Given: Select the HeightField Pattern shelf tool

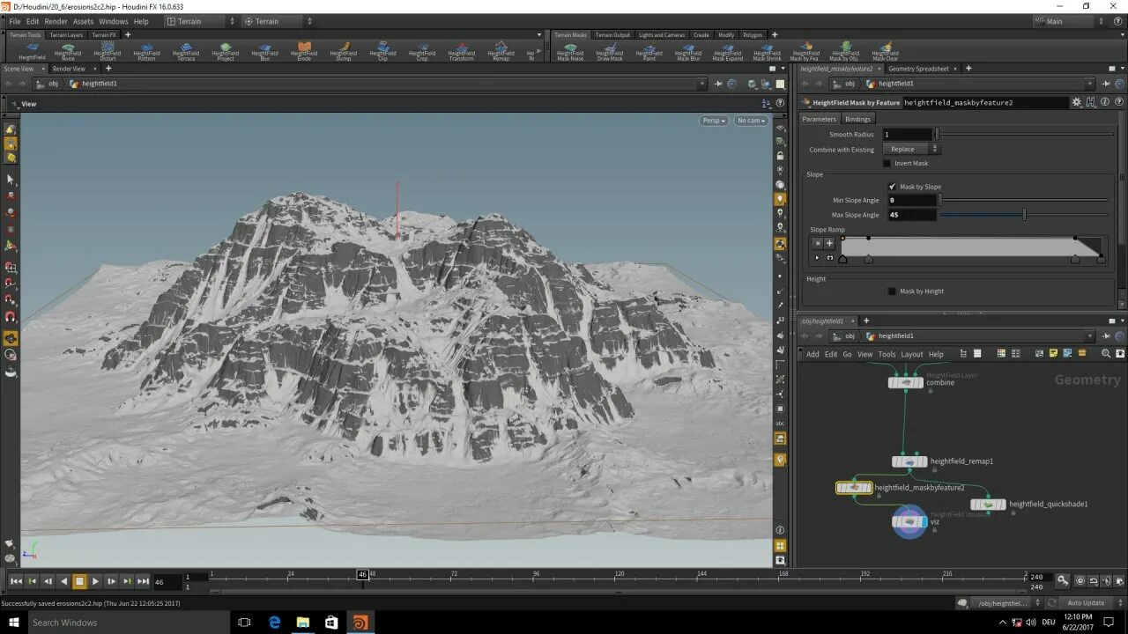Looking at the screenshot, I should [146, 52].
